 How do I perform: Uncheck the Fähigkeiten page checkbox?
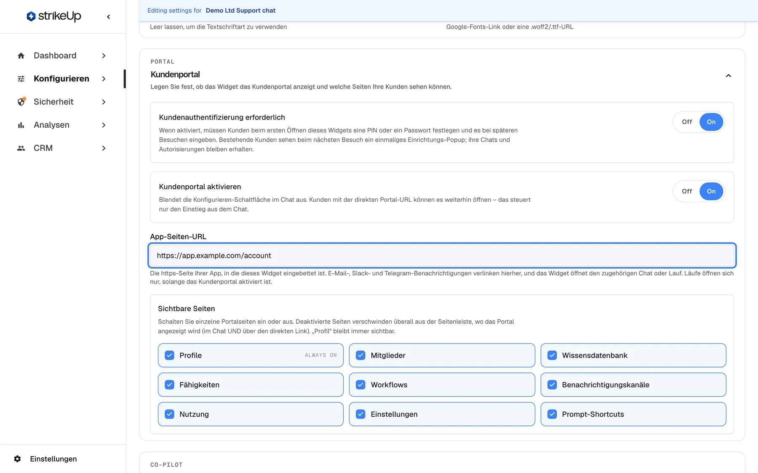click(170, 385)
